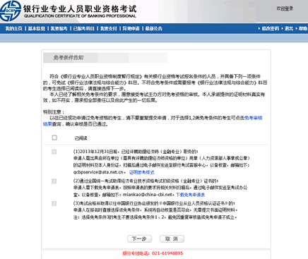Click the 特别注意 heading text

coord(54,112)
